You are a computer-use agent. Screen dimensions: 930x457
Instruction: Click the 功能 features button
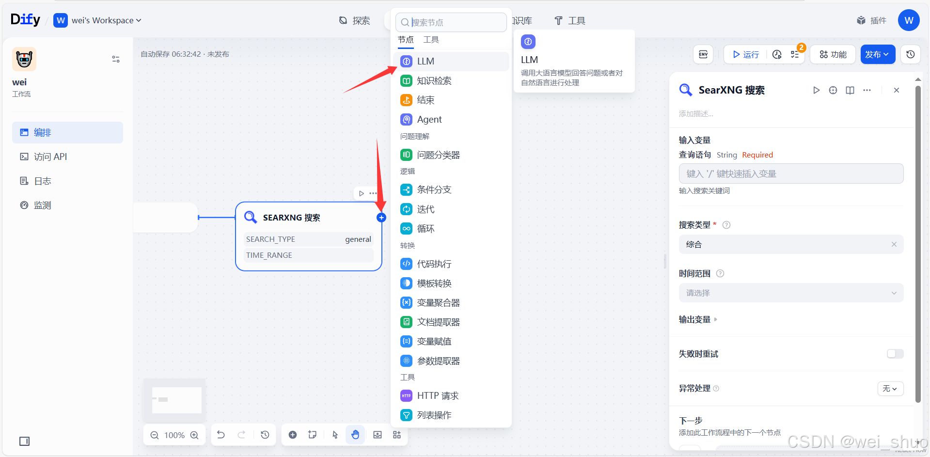832,54
